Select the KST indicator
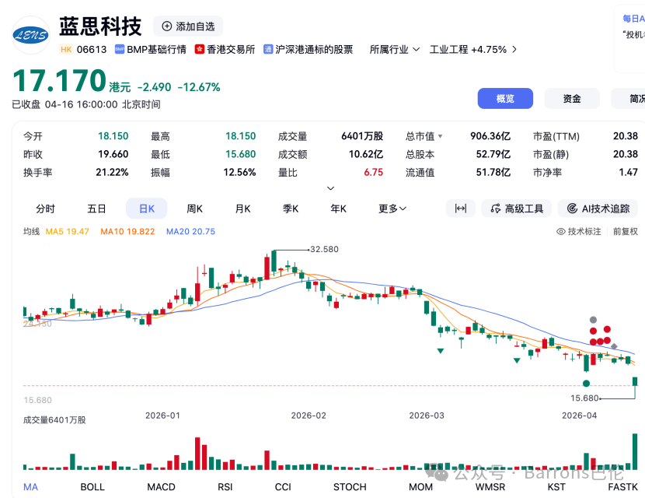 tap(556, 487)
